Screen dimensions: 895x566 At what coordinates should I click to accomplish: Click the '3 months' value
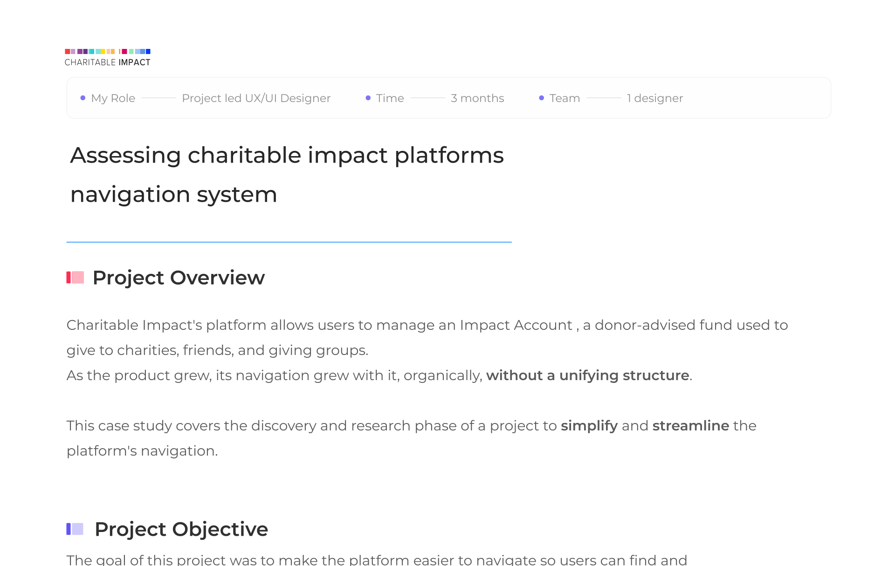477,98
